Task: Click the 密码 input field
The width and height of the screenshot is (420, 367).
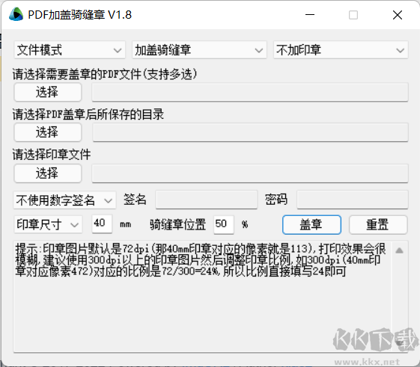Action: [x=353, y=200]
